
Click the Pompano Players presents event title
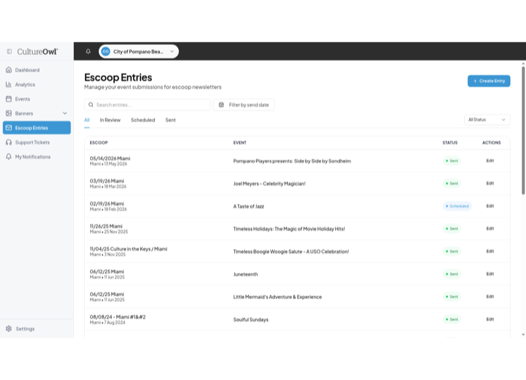click(x=292, y=161)
